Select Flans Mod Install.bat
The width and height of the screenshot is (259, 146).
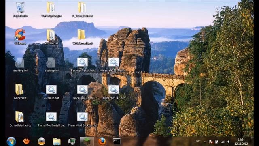(x=51, y=119)
